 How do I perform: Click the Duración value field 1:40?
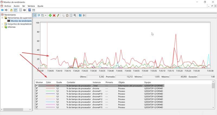click(x=206, y=77)
